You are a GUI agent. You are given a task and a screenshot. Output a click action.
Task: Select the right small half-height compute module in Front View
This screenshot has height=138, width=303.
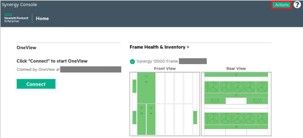(x=151, y=119)
